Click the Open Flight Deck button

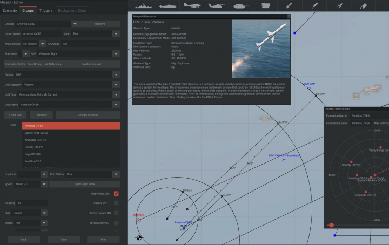pos(84,184)
